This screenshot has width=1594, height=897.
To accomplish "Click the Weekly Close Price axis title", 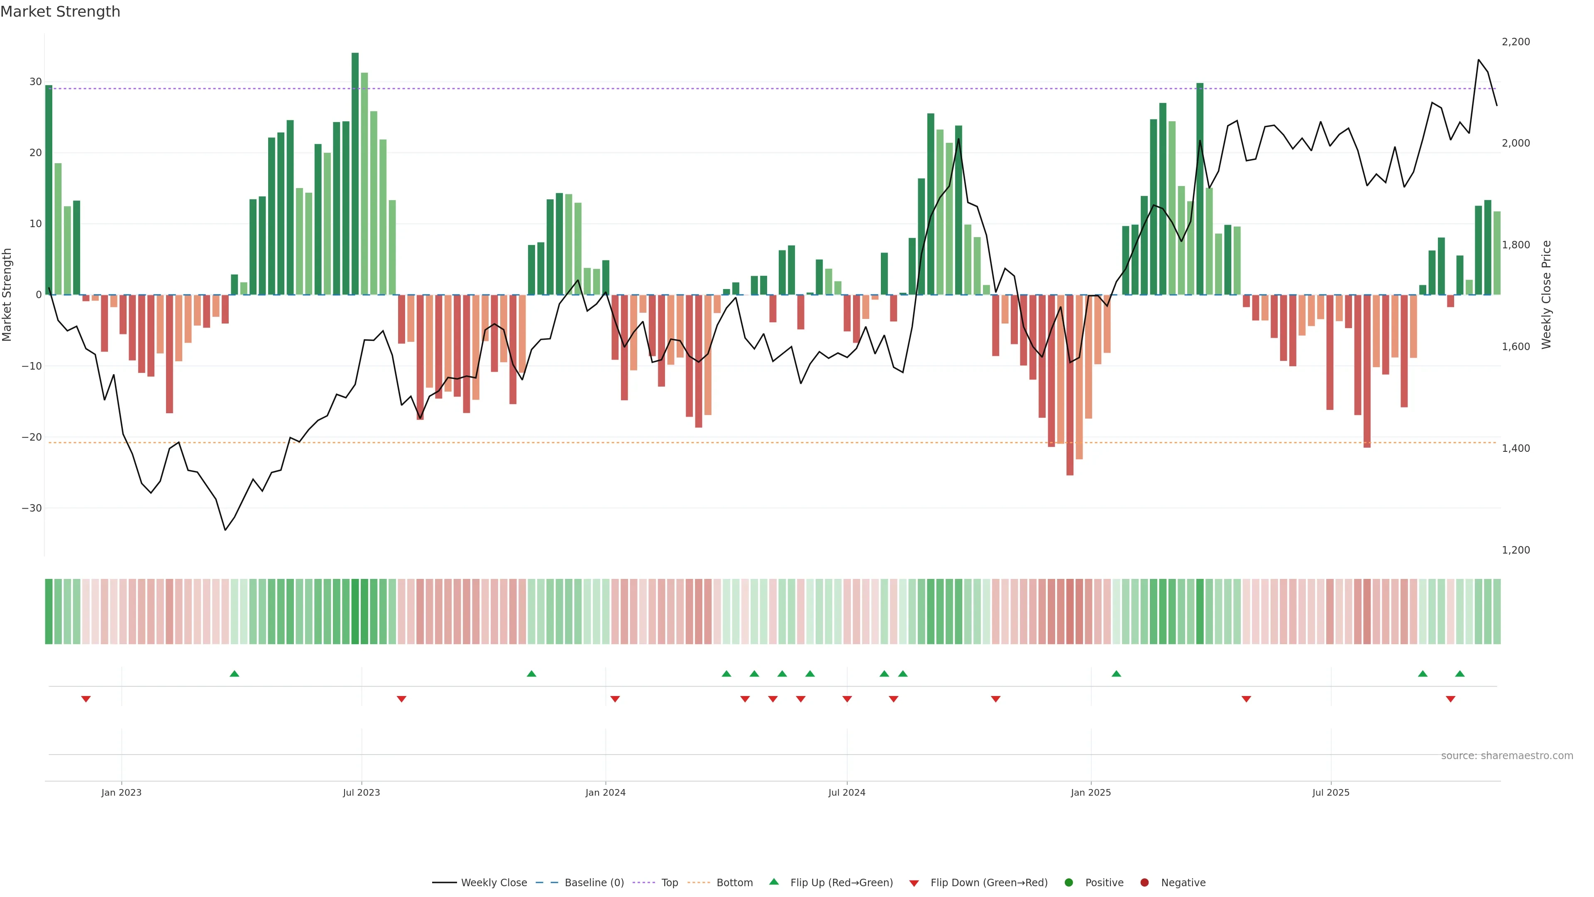I will [1546, 295].
